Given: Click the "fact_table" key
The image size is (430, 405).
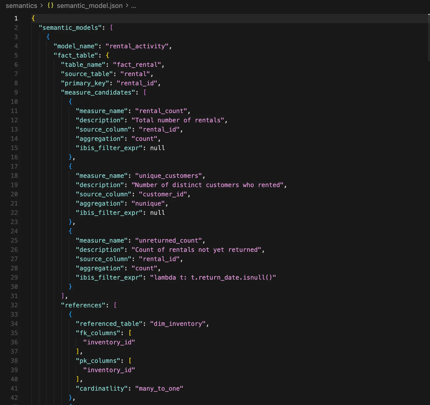Looking at the screenshot, I should (x=76, y=55).
